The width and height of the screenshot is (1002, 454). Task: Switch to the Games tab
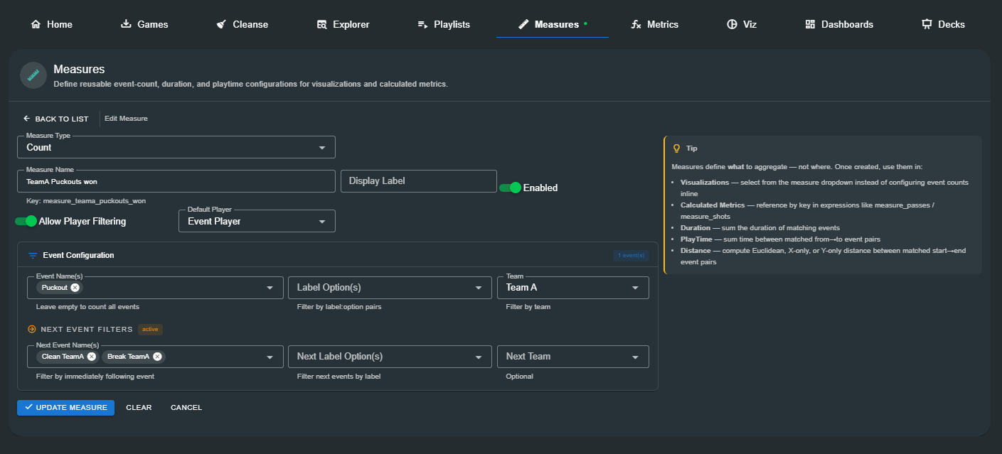coord(144,24)
